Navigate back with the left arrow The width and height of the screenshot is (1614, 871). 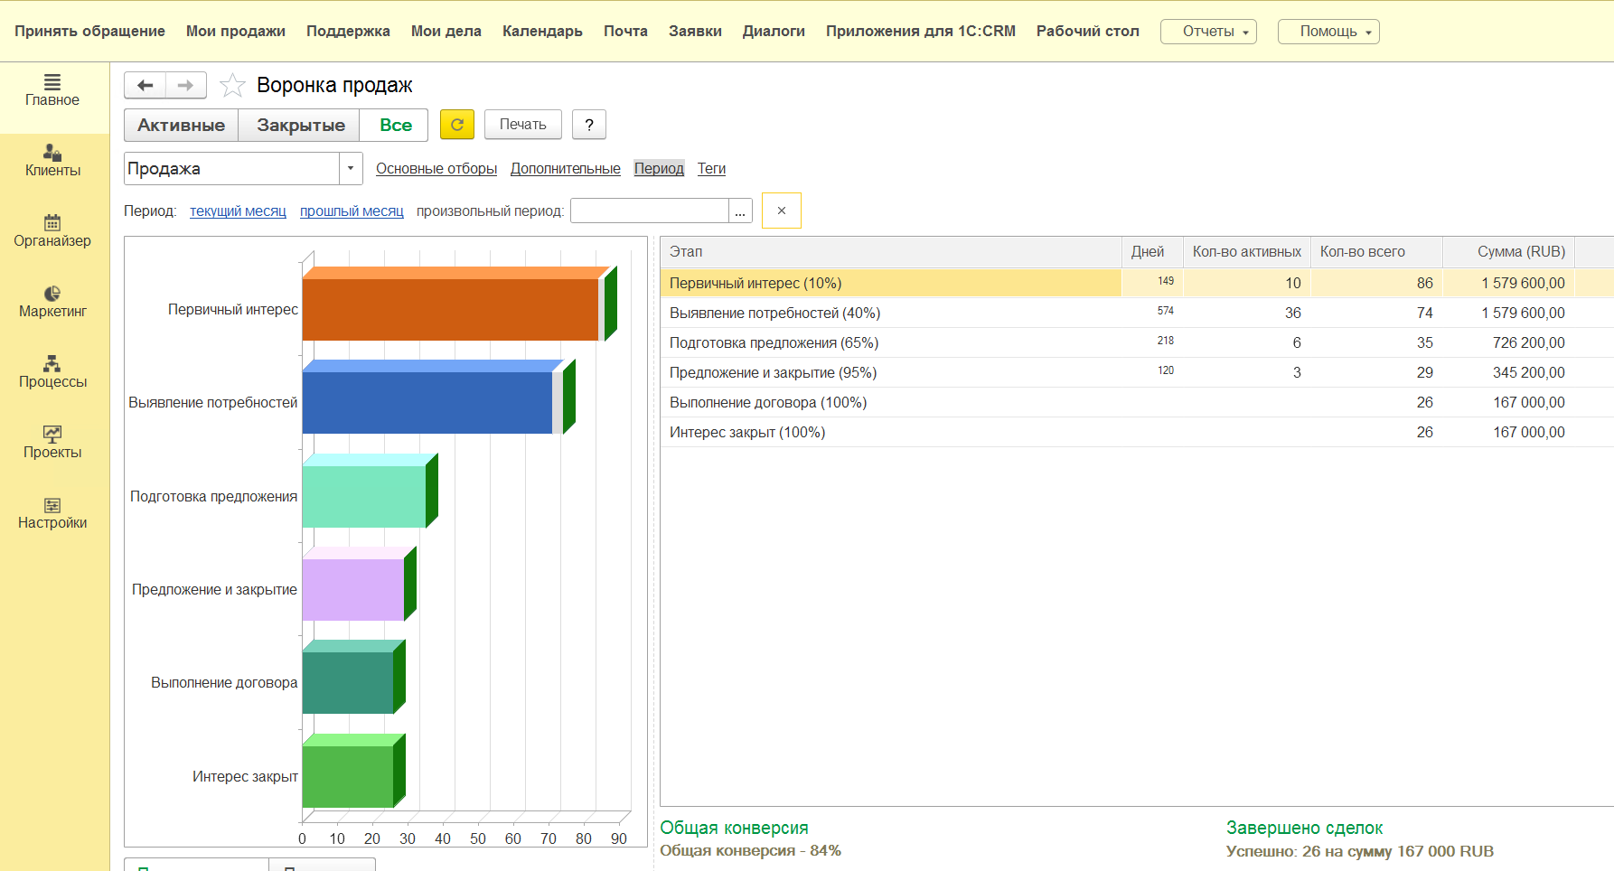point(145,86)
